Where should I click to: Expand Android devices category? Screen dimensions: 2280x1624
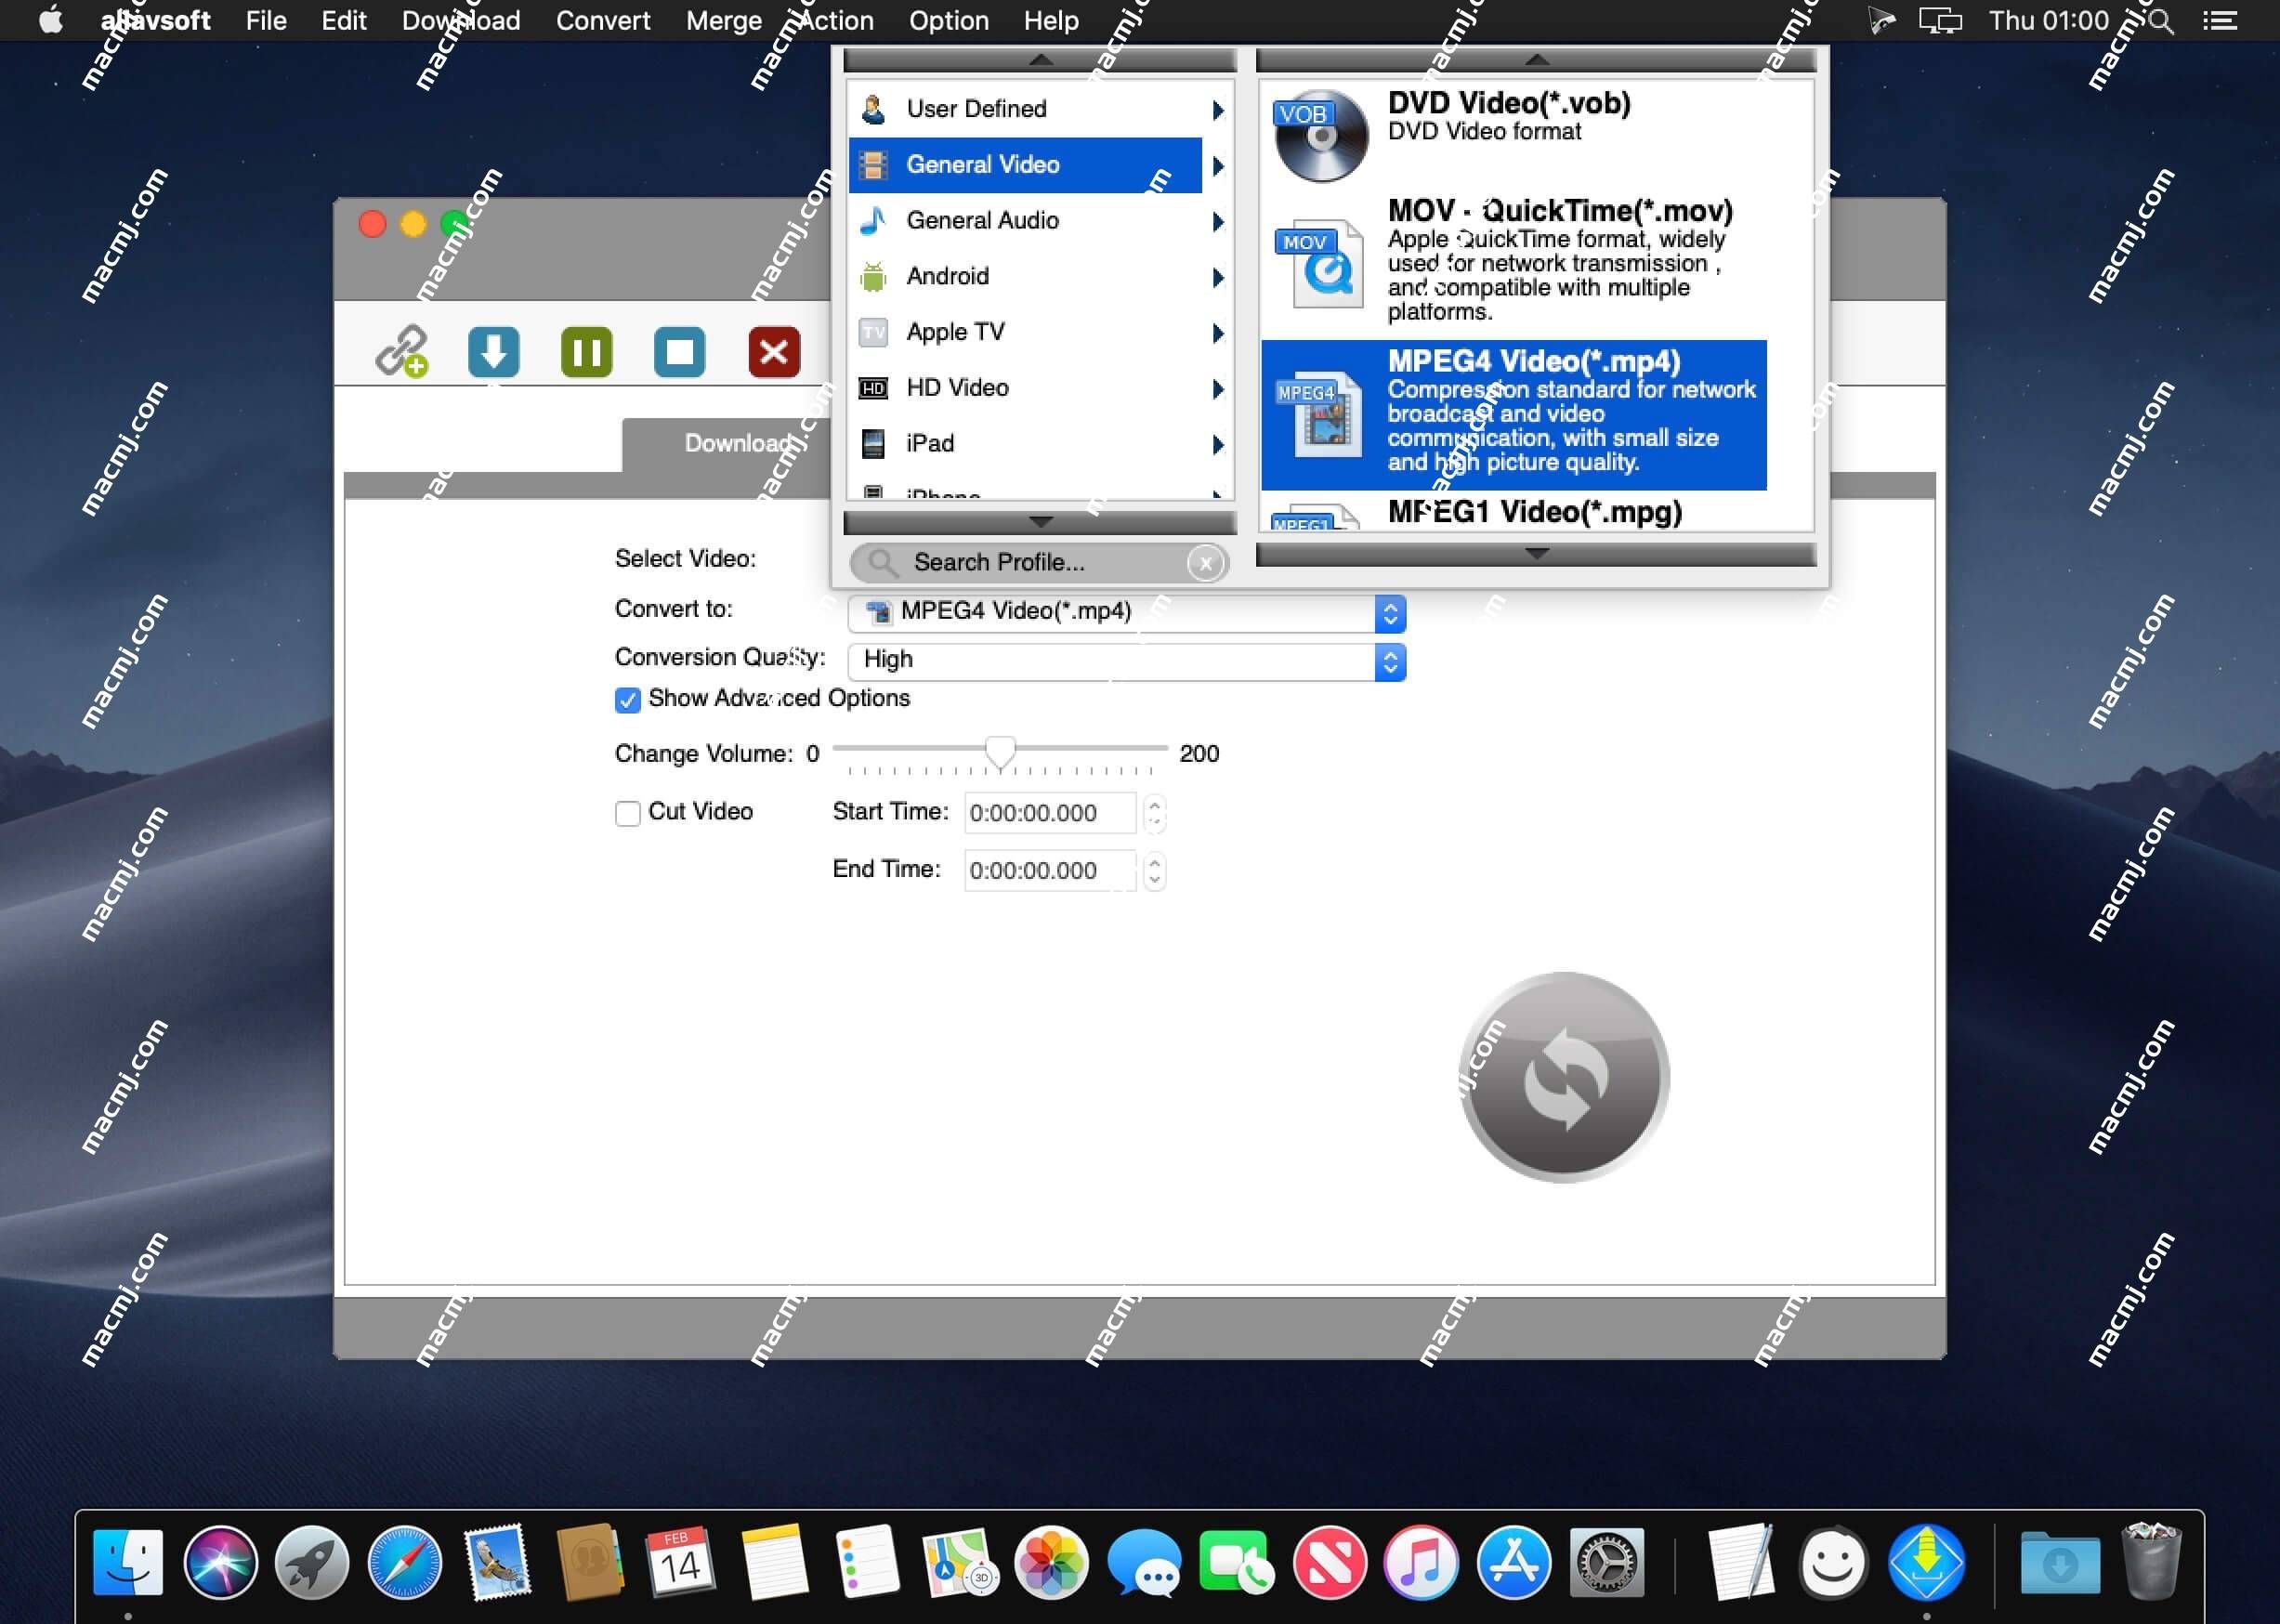point(1037,276)
